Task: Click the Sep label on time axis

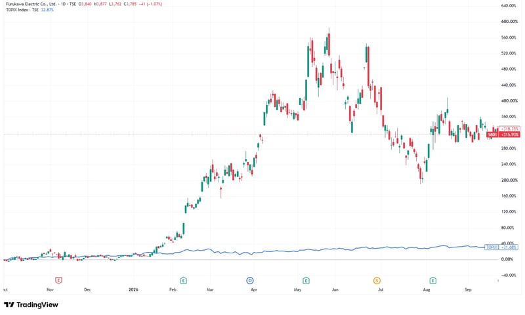Action: [x=468, y=289]
